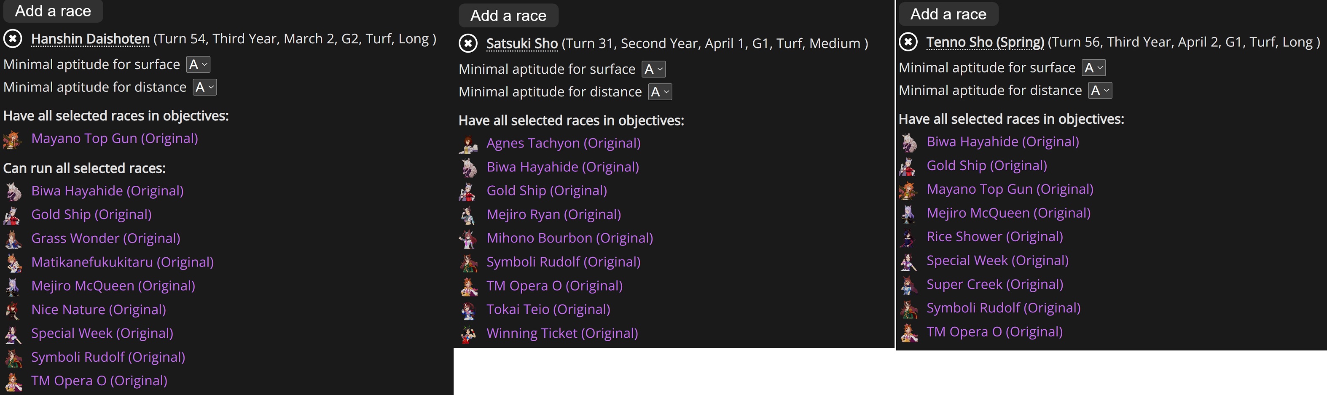This screenshot has height=395, width=1327.
Task: Open the Satsuki Sho race link
Action: pos(522,43)
